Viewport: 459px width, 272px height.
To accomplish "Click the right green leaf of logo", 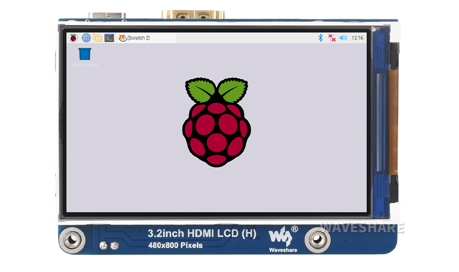I will click(234, 90).
